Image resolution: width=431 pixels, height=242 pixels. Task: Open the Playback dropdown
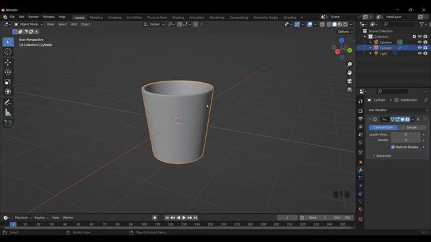22,218
